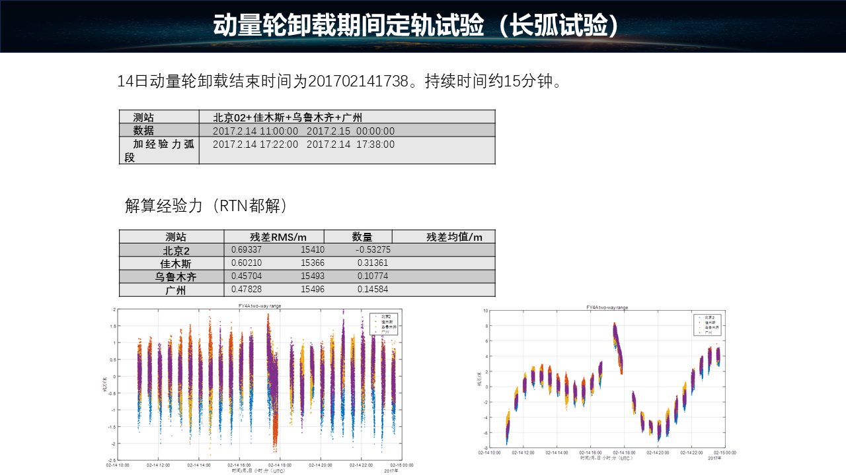846x475 pixels.
Task: Click the 乌鲁木齐 station cell
Action: point(172,277)
